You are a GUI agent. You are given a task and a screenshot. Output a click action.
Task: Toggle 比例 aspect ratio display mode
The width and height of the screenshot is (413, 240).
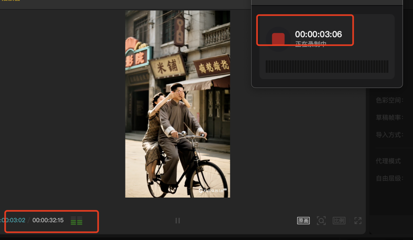pos(339,221)
